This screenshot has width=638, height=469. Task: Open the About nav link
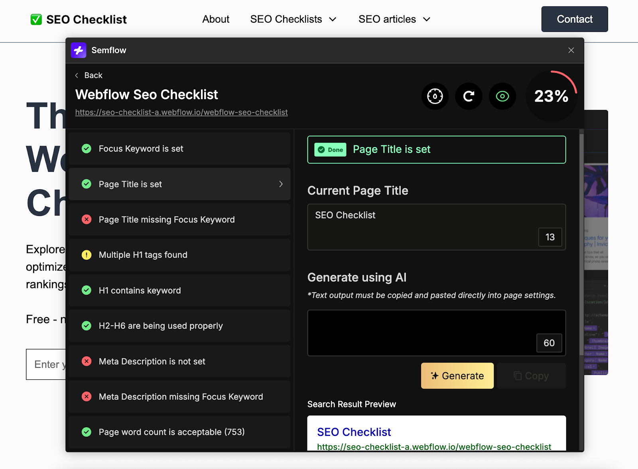(x=216, y=19)
